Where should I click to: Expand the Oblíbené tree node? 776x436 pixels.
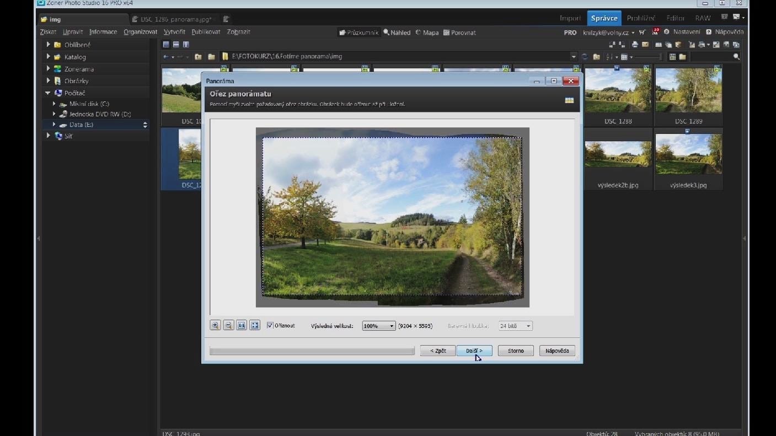[49, 45]
